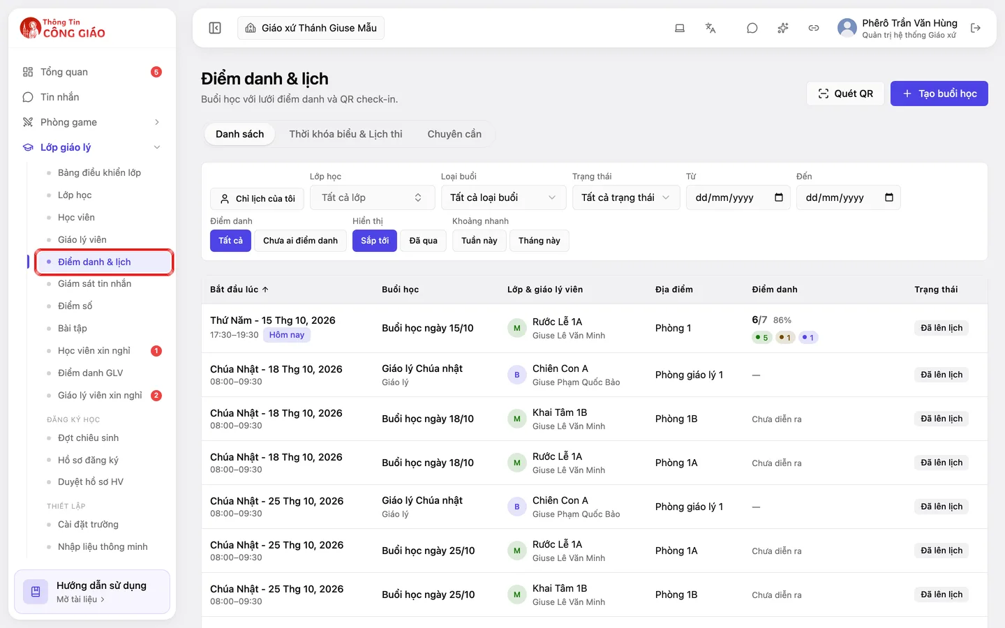Click the link chain icon in the header
The image size is (1005, 628).
point(814,28)
